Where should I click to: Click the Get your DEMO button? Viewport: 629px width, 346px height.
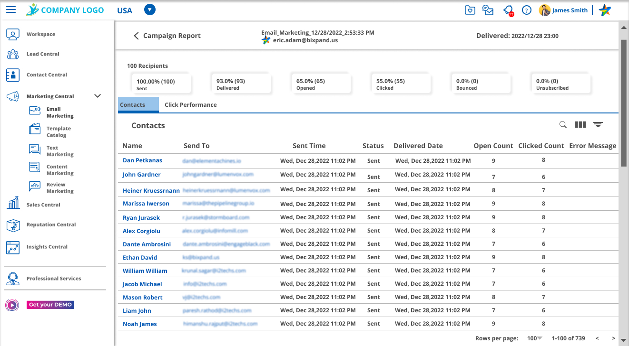50,305
